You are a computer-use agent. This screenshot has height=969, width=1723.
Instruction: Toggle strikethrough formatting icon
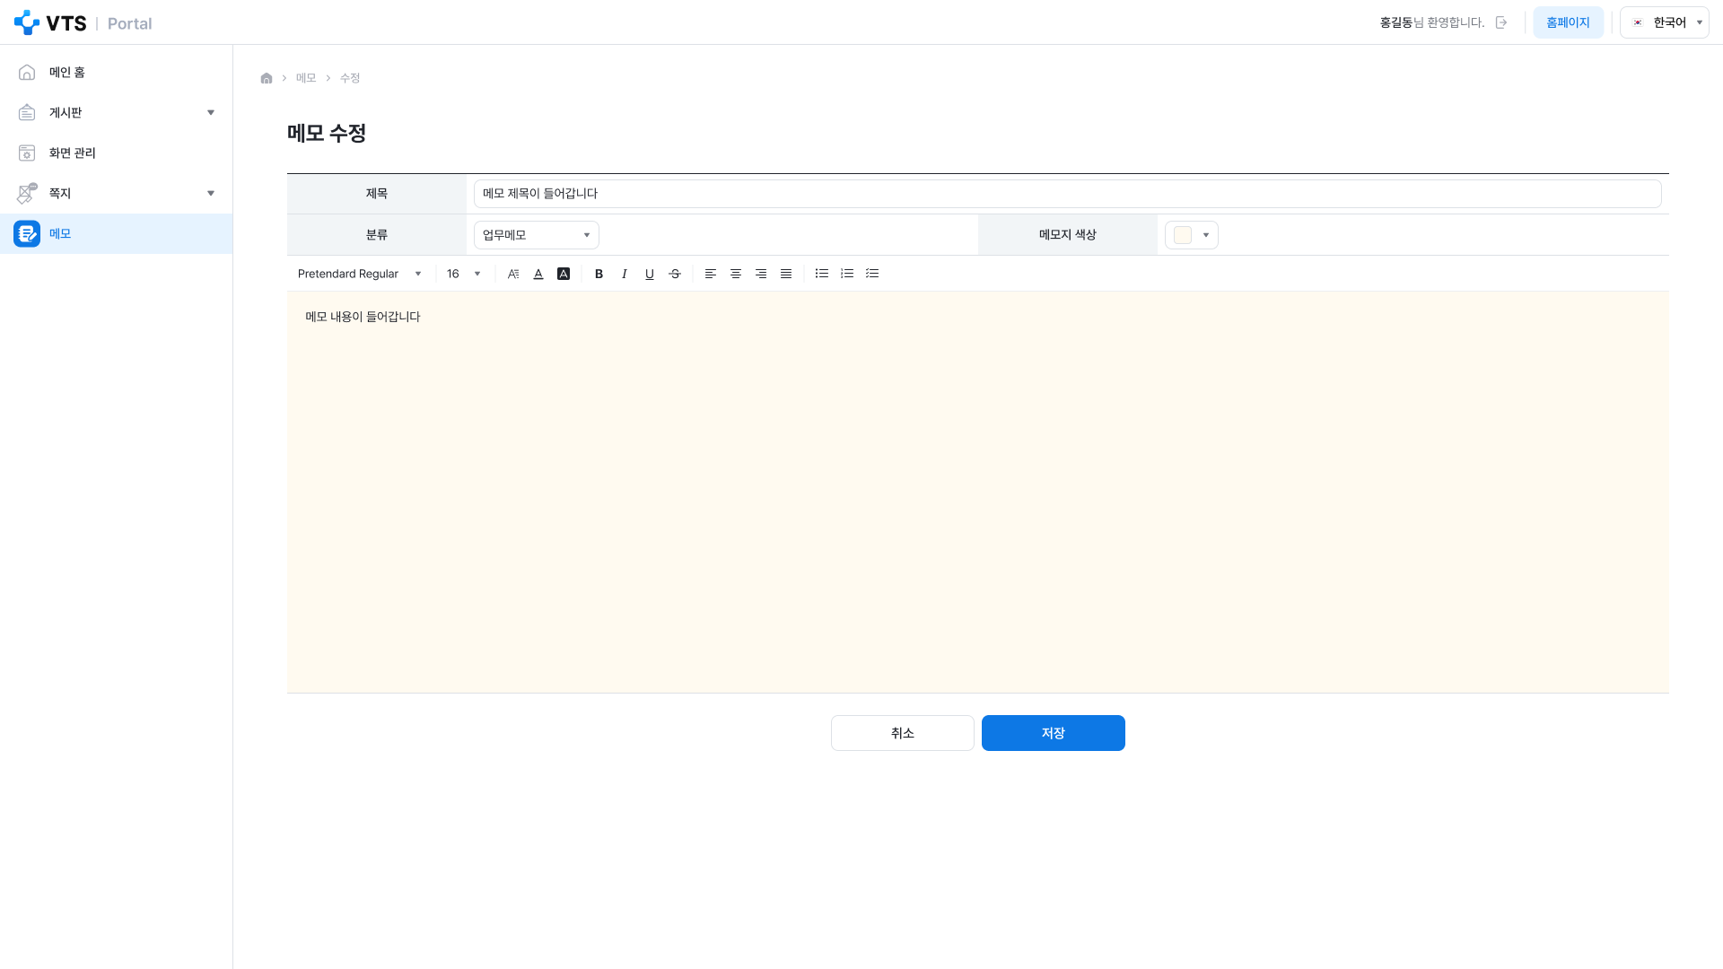pyautogui.click(x=675, y=274)
